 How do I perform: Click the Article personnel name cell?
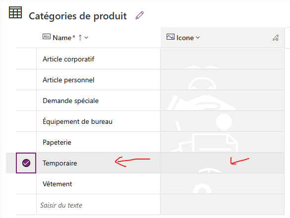tap(98, 80)
